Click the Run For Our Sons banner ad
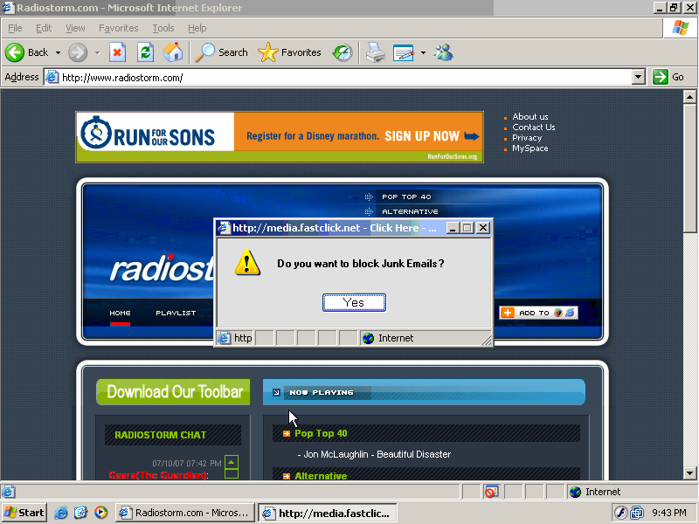Image resolution: width=699 pixels, height=524 pixels. coord(280,137)
